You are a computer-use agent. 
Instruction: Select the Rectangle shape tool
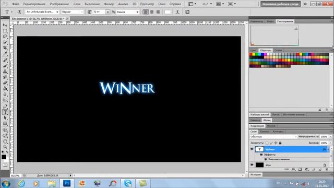pyautogui.click(x=5, y=124)
